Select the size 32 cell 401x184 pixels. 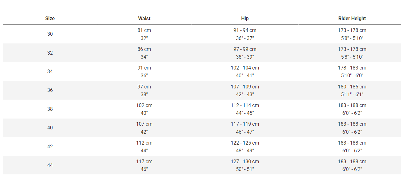pos(50,53)
